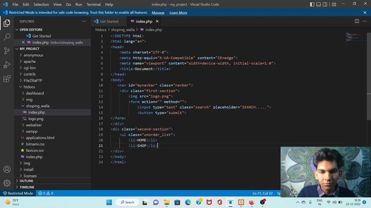Open the Search view in activity bar
Viewport: 371px width, 208px height.
coord(7,37)
